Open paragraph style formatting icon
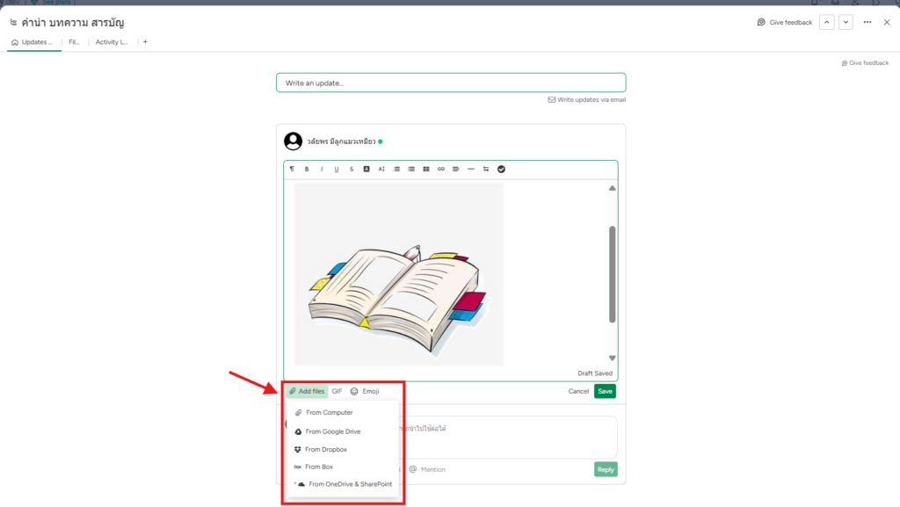Image resolution: width=900 pixels, height=507 pixels. (x=292, y=170)
